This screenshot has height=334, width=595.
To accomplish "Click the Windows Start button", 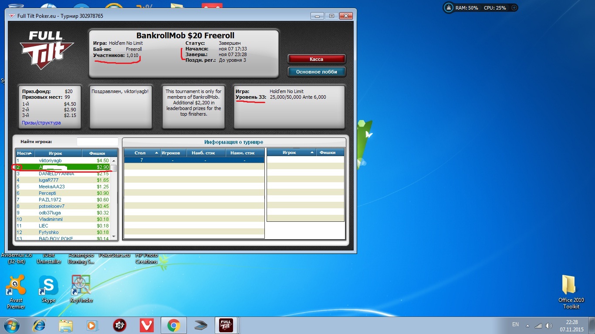I will [11, 325].
